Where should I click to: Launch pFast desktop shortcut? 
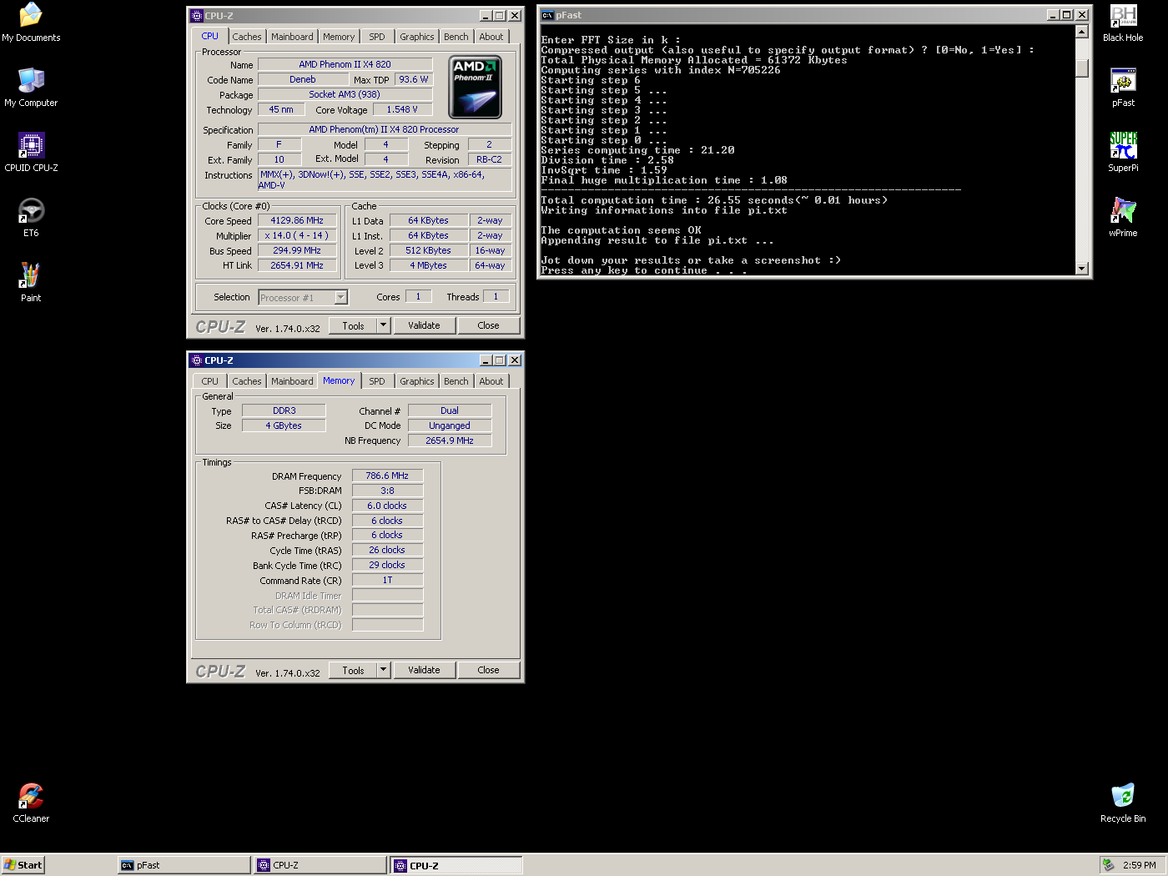click(1123, 88)
